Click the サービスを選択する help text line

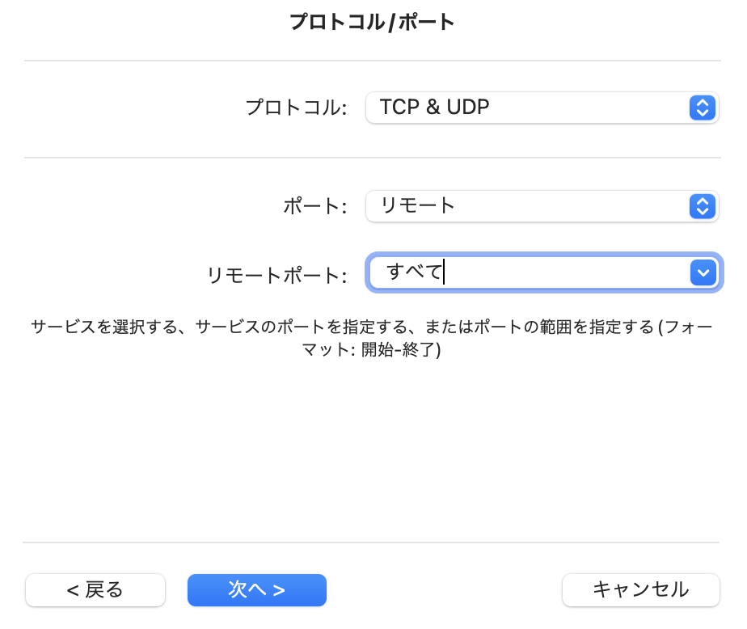click(372, 327)
